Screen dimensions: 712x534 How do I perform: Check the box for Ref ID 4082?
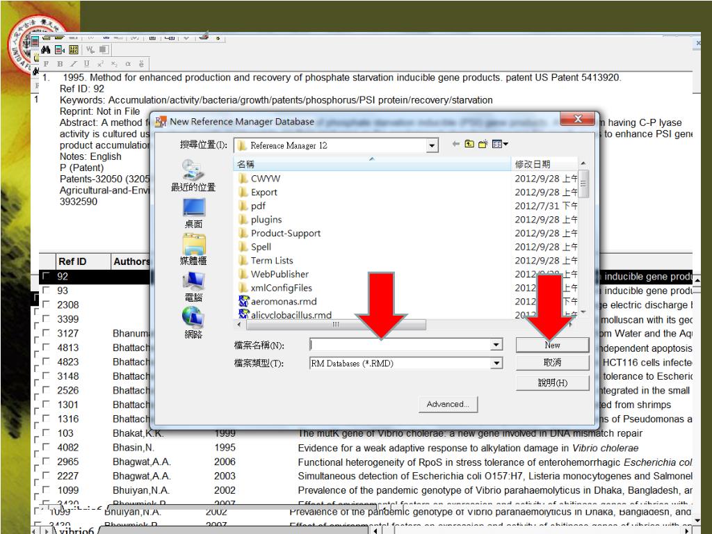(x=46, y=447)
